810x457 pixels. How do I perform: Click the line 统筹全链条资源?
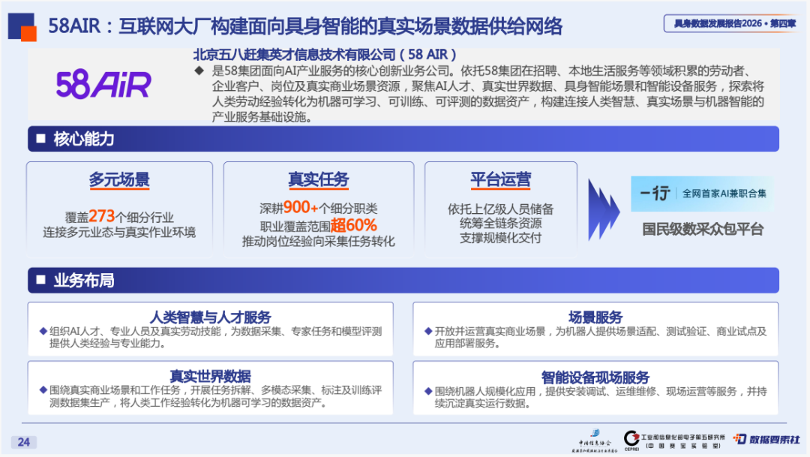[x=500, y=224]
